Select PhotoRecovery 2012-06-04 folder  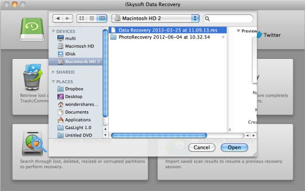168,37
